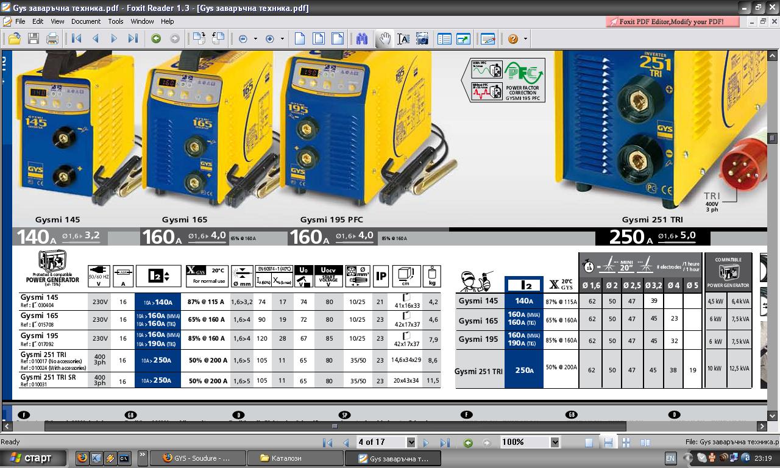Viewport: 780px width, 468px height.
Task: Switch to 'GYS - Soudure' Firefox taskbar button
Action: tap(197, 458)
